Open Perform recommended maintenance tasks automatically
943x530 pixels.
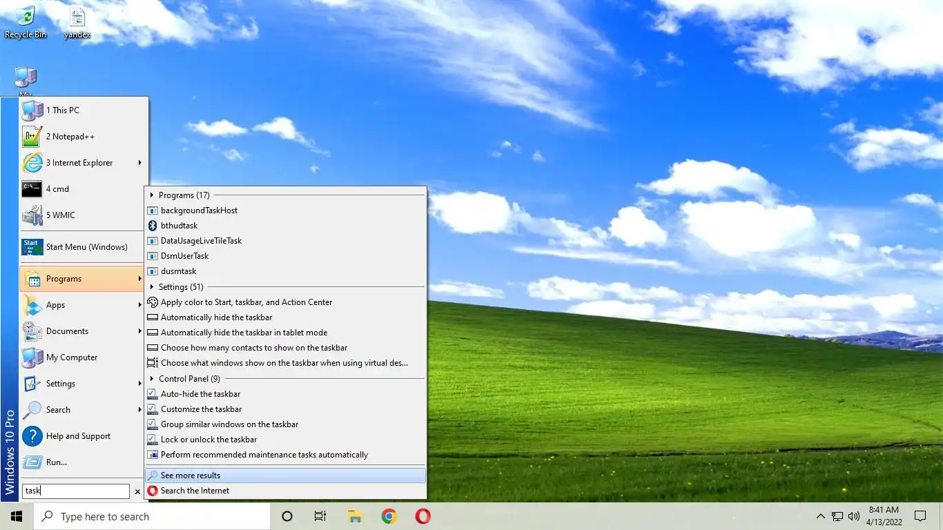[x=286, y=455]
